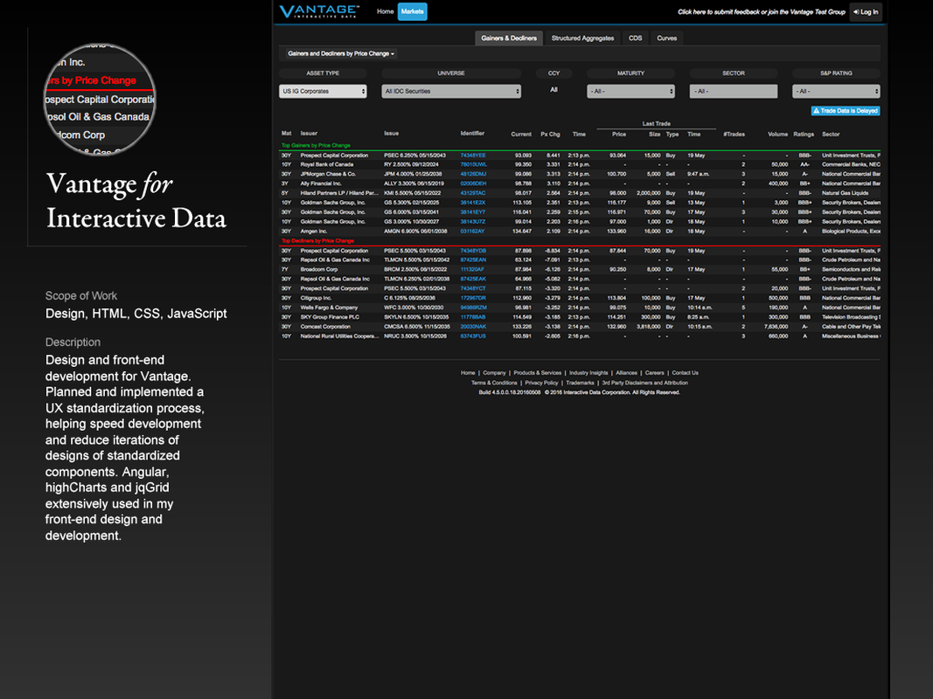Sort by the Volume column header
Screen dimensions: 933x699
click(777, 135)
